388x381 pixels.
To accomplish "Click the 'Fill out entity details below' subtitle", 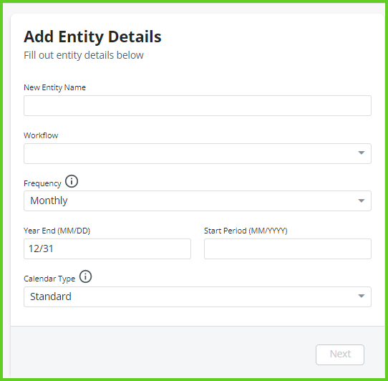I will pos(84,55).
